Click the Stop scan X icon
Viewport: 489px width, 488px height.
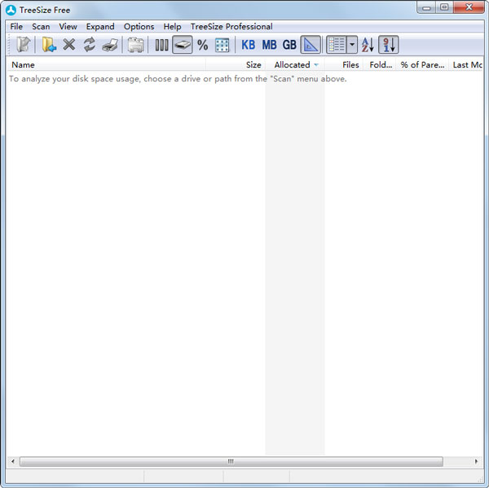(x=69, y=45)
